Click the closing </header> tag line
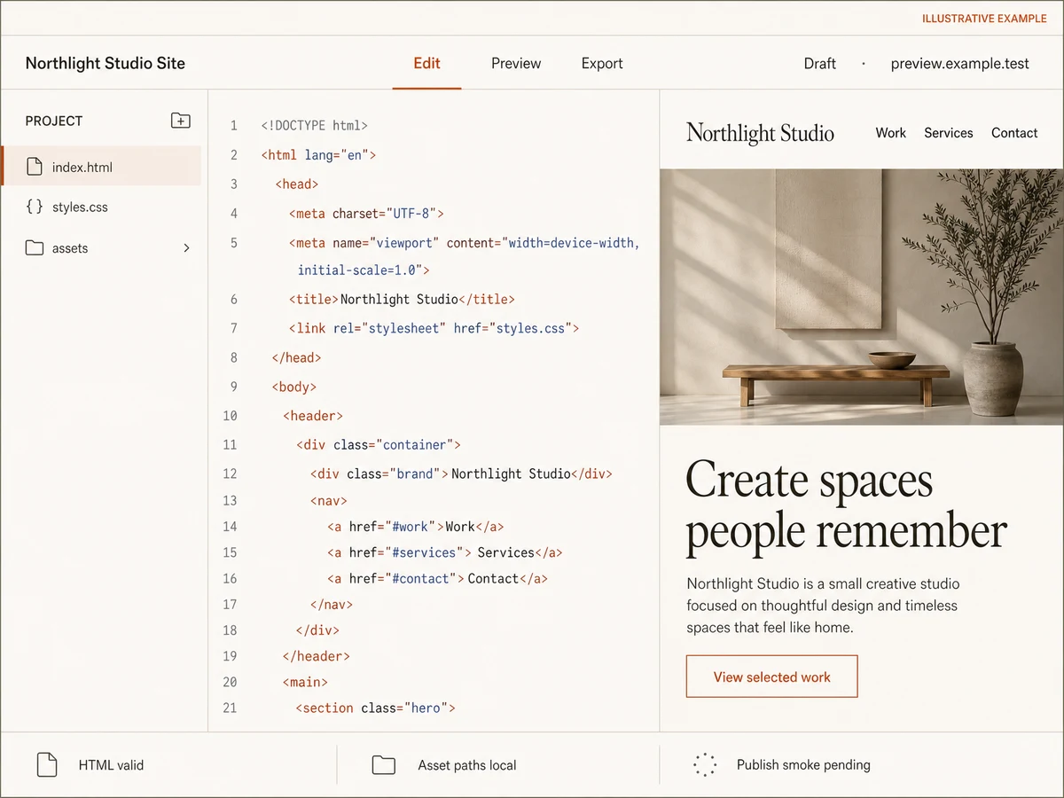Screen dimensions: 1064x798 coord(317,656)
